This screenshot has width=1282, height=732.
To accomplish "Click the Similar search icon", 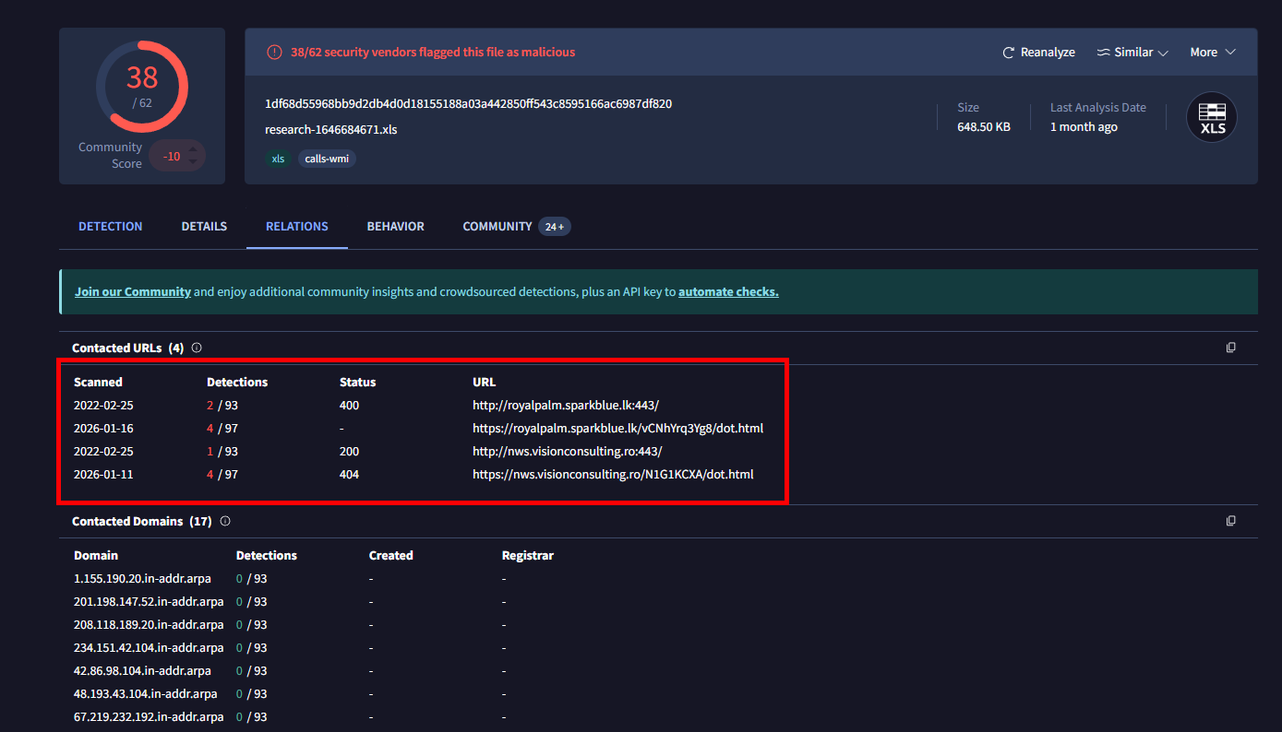I will (x=1103, y=53).
